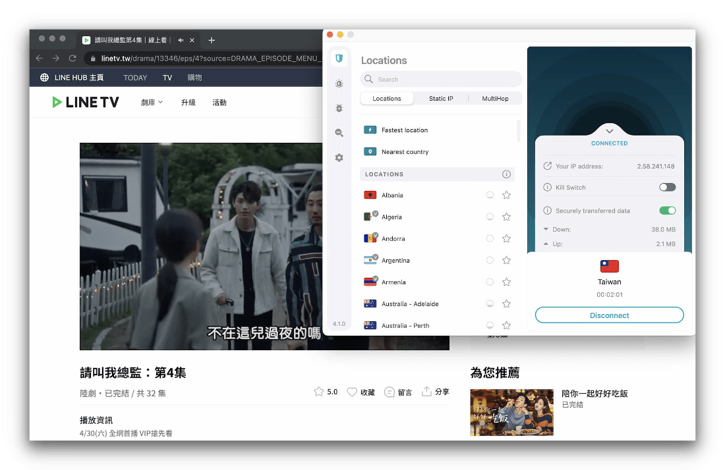Click the info icon beside Kill Switch

(548, 187)
